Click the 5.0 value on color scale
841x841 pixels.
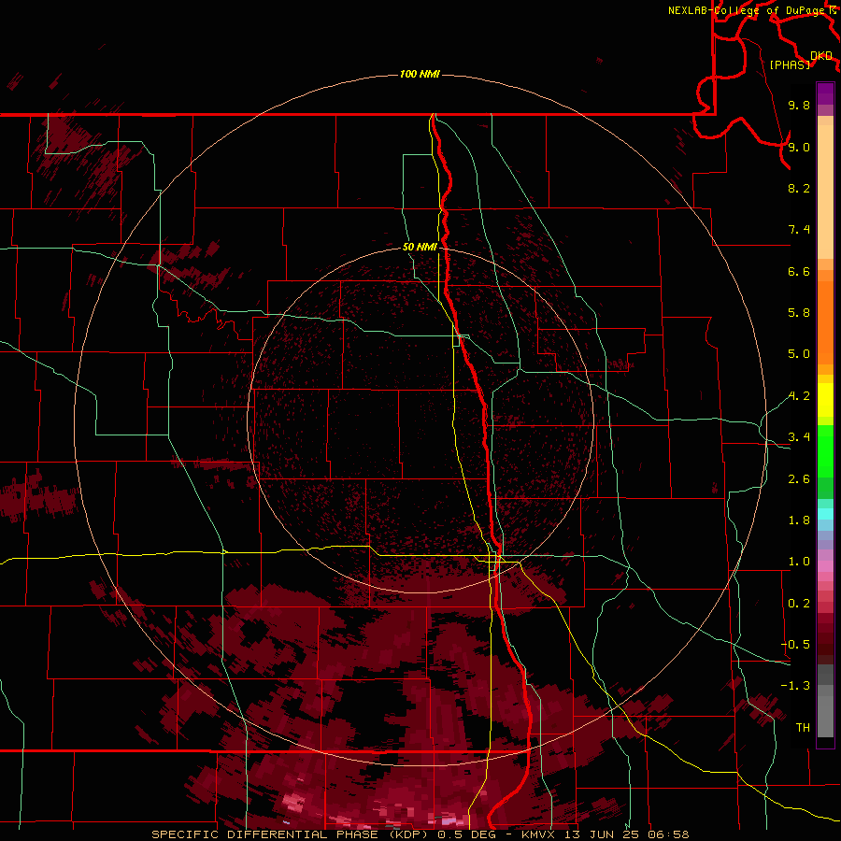pyautogui.click(x=799, y=354)
